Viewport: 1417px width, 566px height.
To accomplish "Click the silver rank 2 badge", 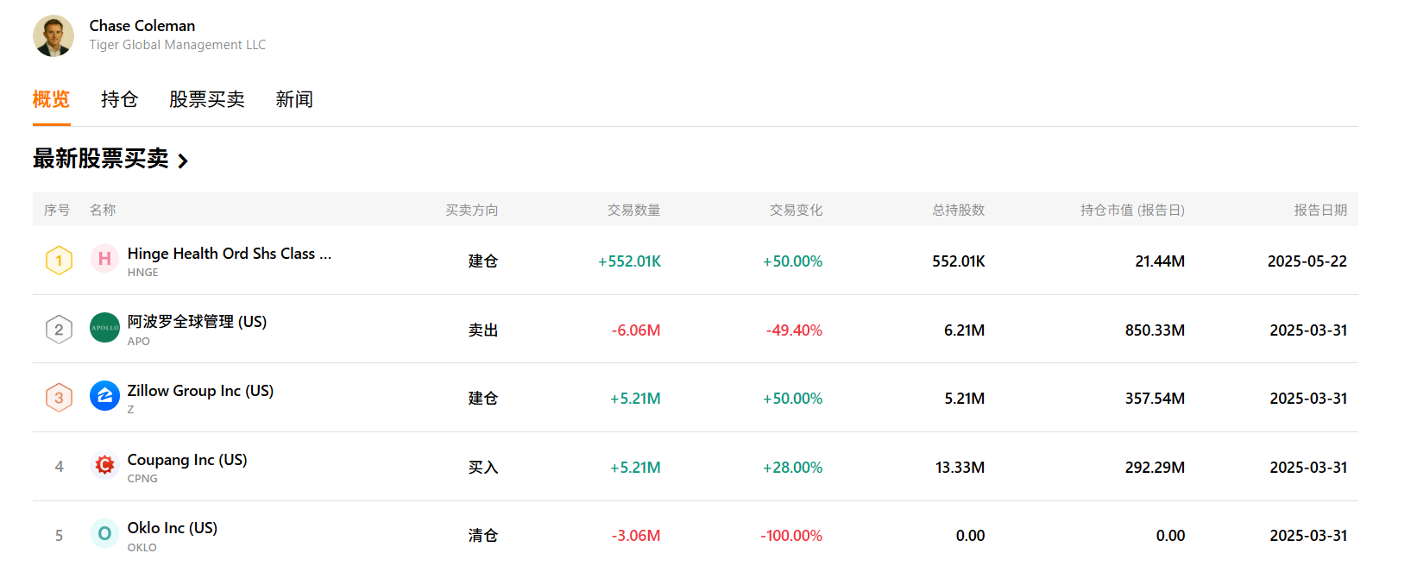I will [x=59, y=329].
